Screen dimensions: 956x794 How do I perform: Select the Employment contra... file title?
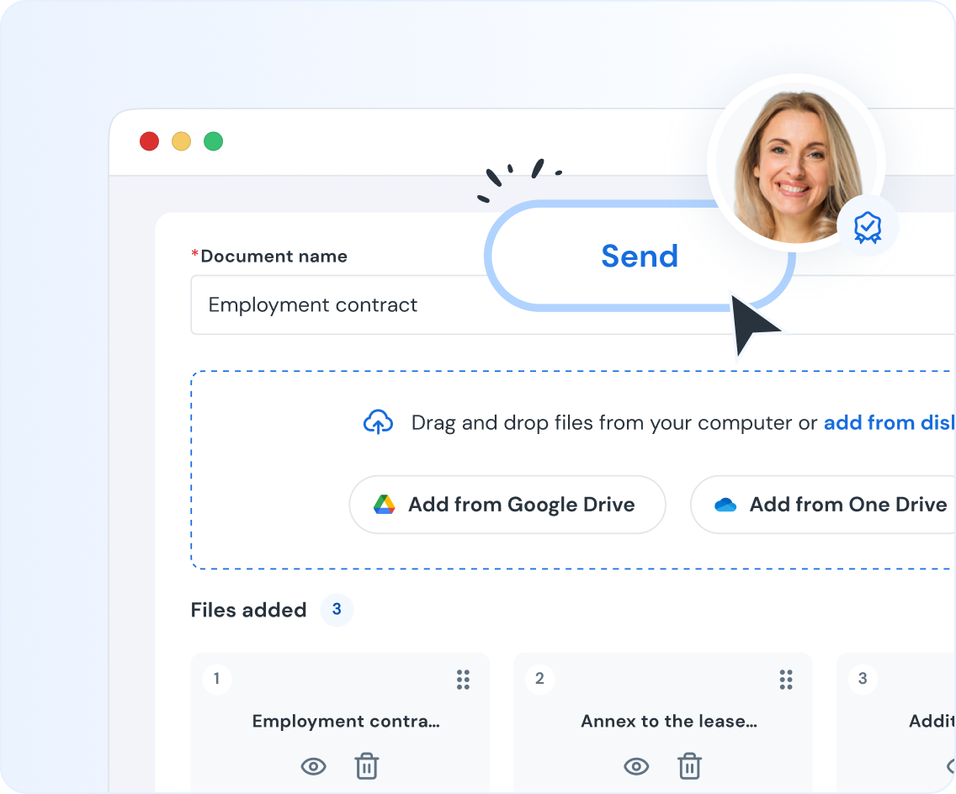pos(346,721)
